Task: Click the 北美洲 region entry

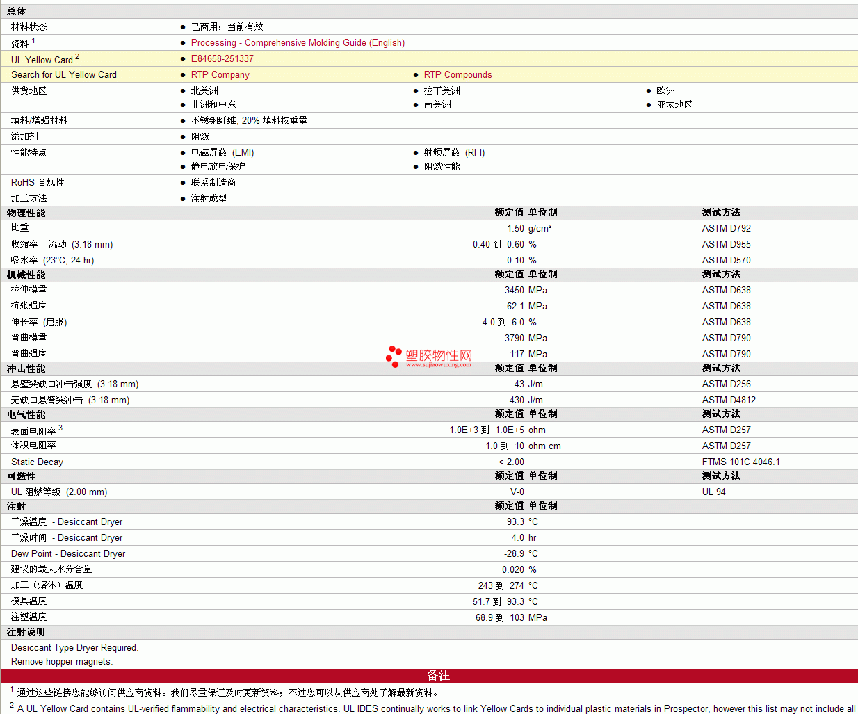Action: point(204,90)
